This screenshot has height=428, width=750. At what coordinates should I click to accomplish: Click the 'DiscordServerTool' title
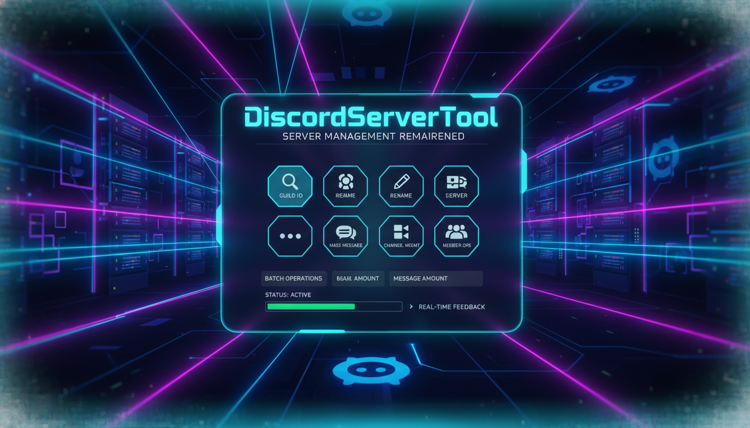[x=371, y=118]
